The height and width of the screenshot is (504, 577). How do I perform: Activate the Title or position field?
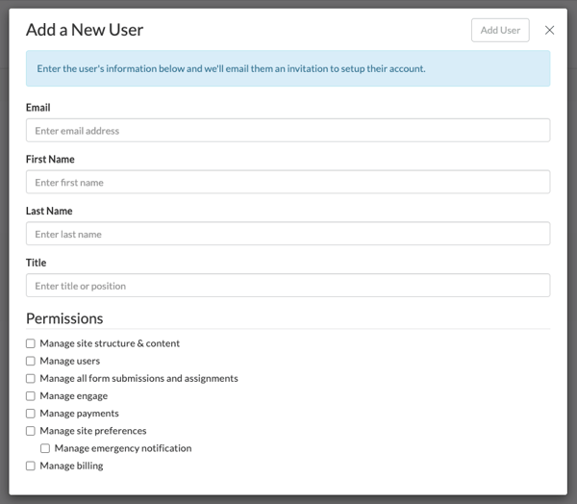pyautogui.click(x=288, y=286)
